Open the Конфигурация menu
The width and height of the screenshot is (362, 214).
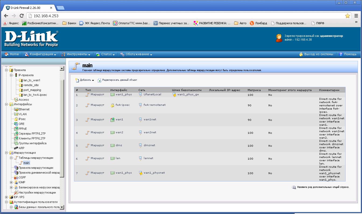click(x=40, y=54)
